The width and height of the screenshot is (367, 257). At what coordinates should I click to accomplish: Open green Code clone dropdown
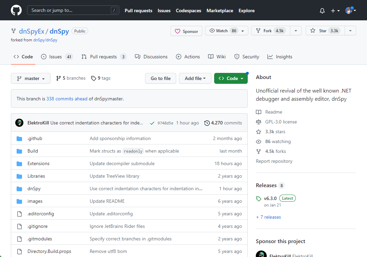[x=231, y=78]
